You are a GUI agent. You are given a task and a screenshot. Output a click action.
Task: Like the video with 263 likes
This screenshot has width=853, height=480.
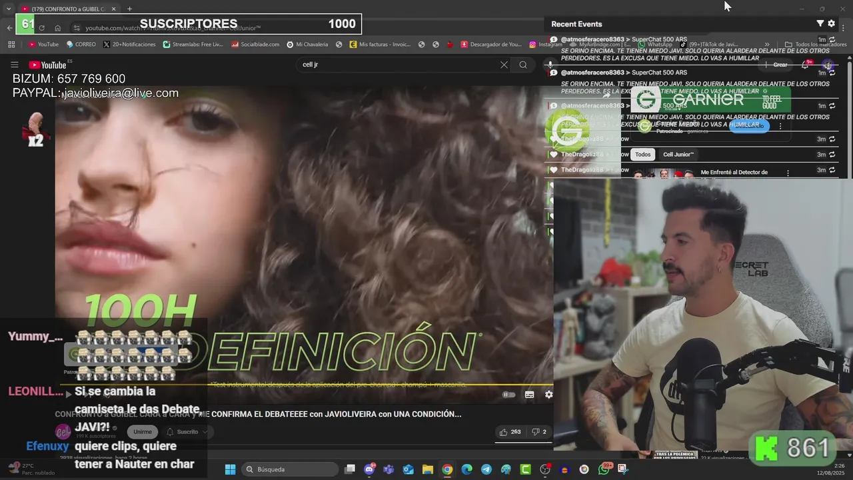pyautogui.click(x=510, y=432)
